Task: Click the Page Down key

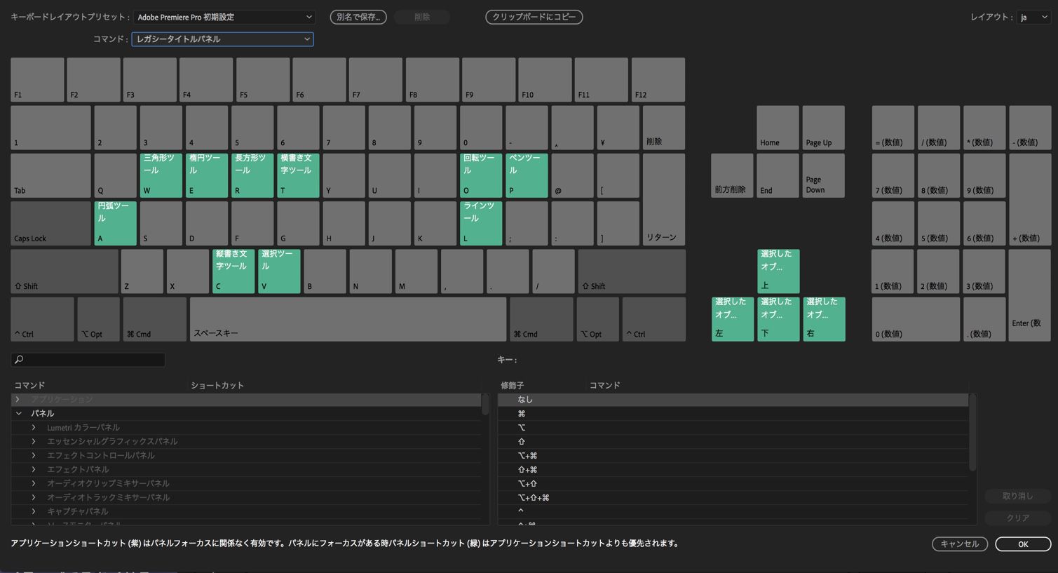Action: 823,175
